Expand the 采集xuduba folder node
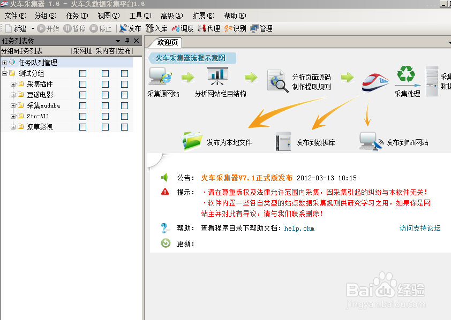 point(13,105)
